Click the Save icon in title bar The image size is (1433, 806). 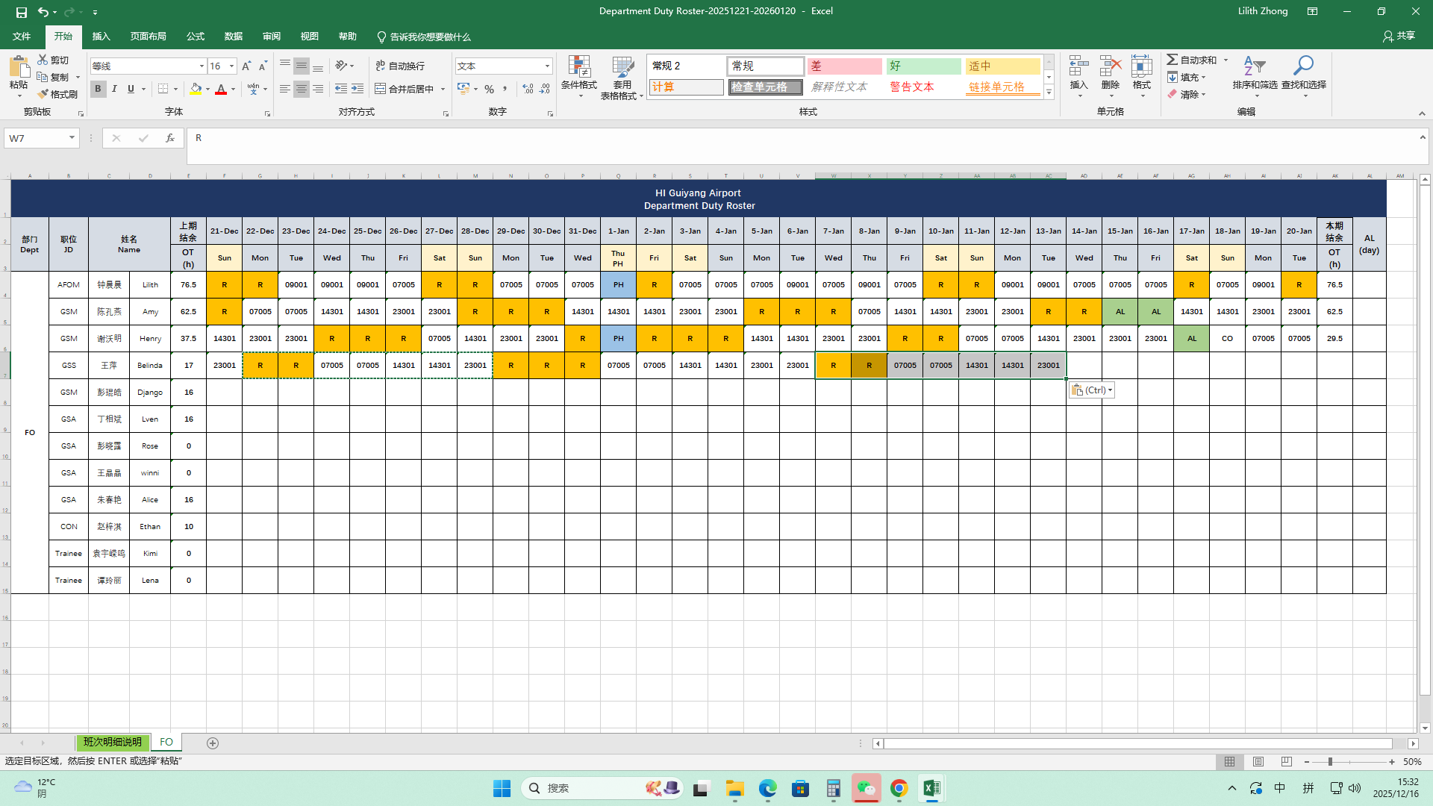click(21, 12)
